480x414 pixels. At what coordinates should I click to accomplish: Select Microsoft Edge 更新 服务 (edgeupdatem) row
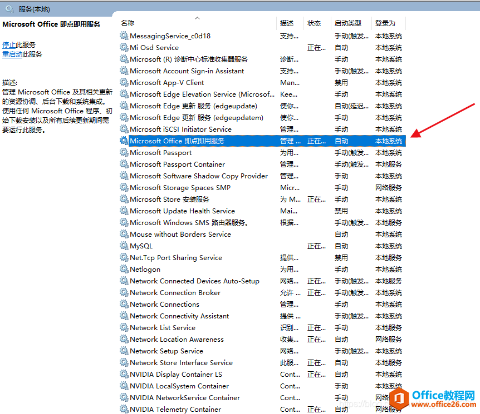(x=262, y=118)
